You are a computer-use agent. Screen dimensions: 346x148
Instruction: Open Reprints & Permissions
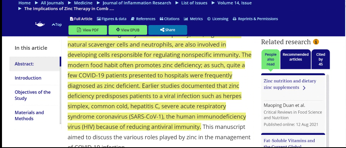[x=255, y=19]
